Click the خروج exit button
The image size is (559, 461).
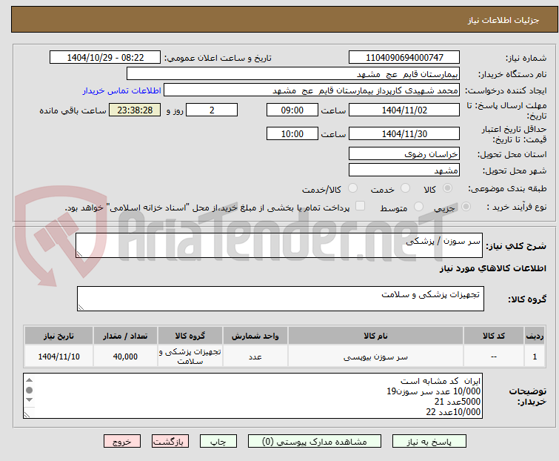[122, 442]
